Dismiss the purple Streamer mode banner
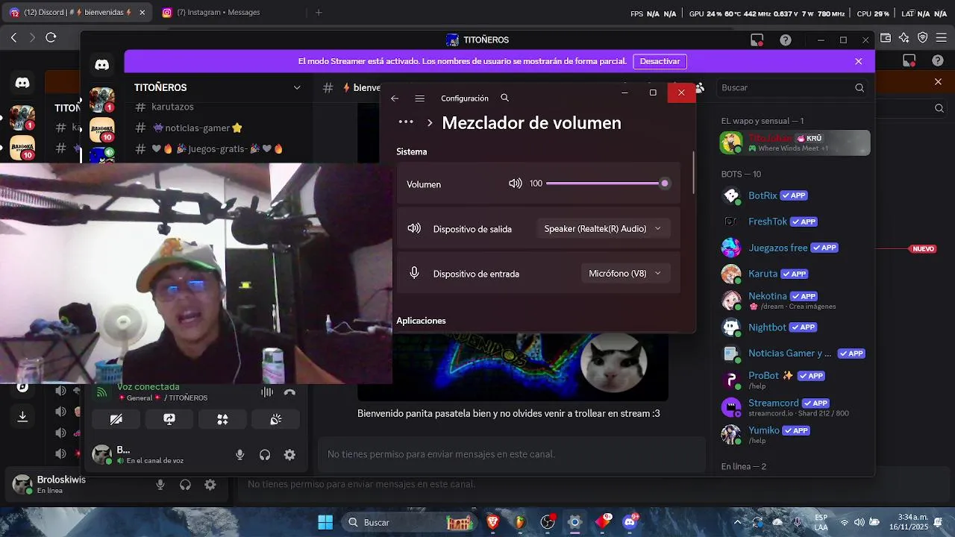955x537 pixels. tap(859, 61)
